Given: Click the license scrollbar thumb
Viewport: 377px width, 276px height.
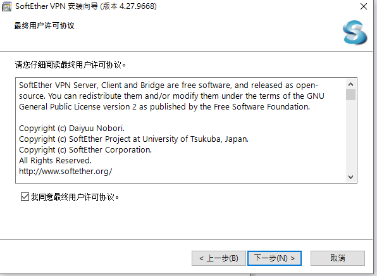Looking at the screenshot, I should tap(350, 94).
